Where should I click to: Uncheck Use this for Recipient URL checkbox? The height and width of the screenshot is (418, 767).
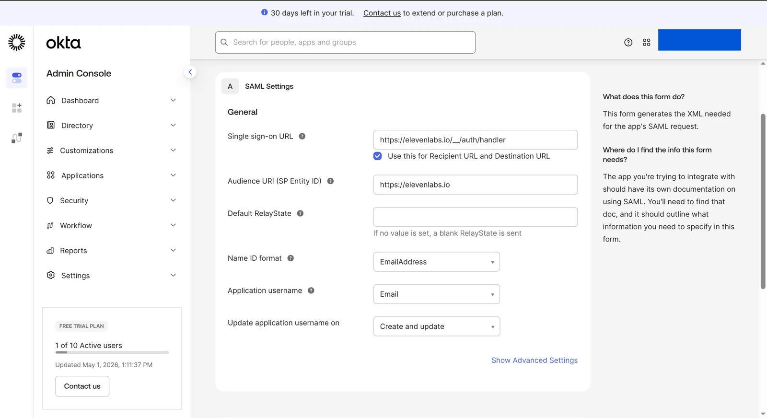point(378,156)
